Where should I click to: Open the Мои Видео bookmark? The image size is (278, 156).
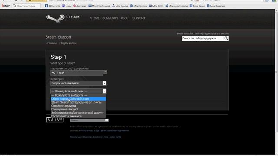coord(197,6)
